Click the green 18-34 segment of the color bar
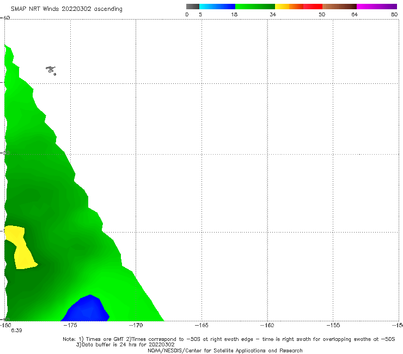403x354 pixels. [255, 7]
